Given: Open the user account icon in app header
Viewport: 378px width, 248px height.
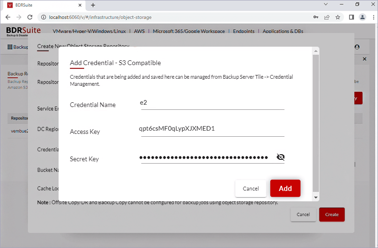Looking at the screenshot, I should [357, 47].
